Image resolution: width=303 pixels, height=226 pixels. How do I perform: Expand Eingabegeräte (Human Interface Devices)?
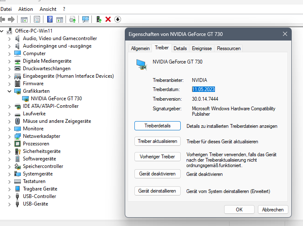click(x=9, y=76)
